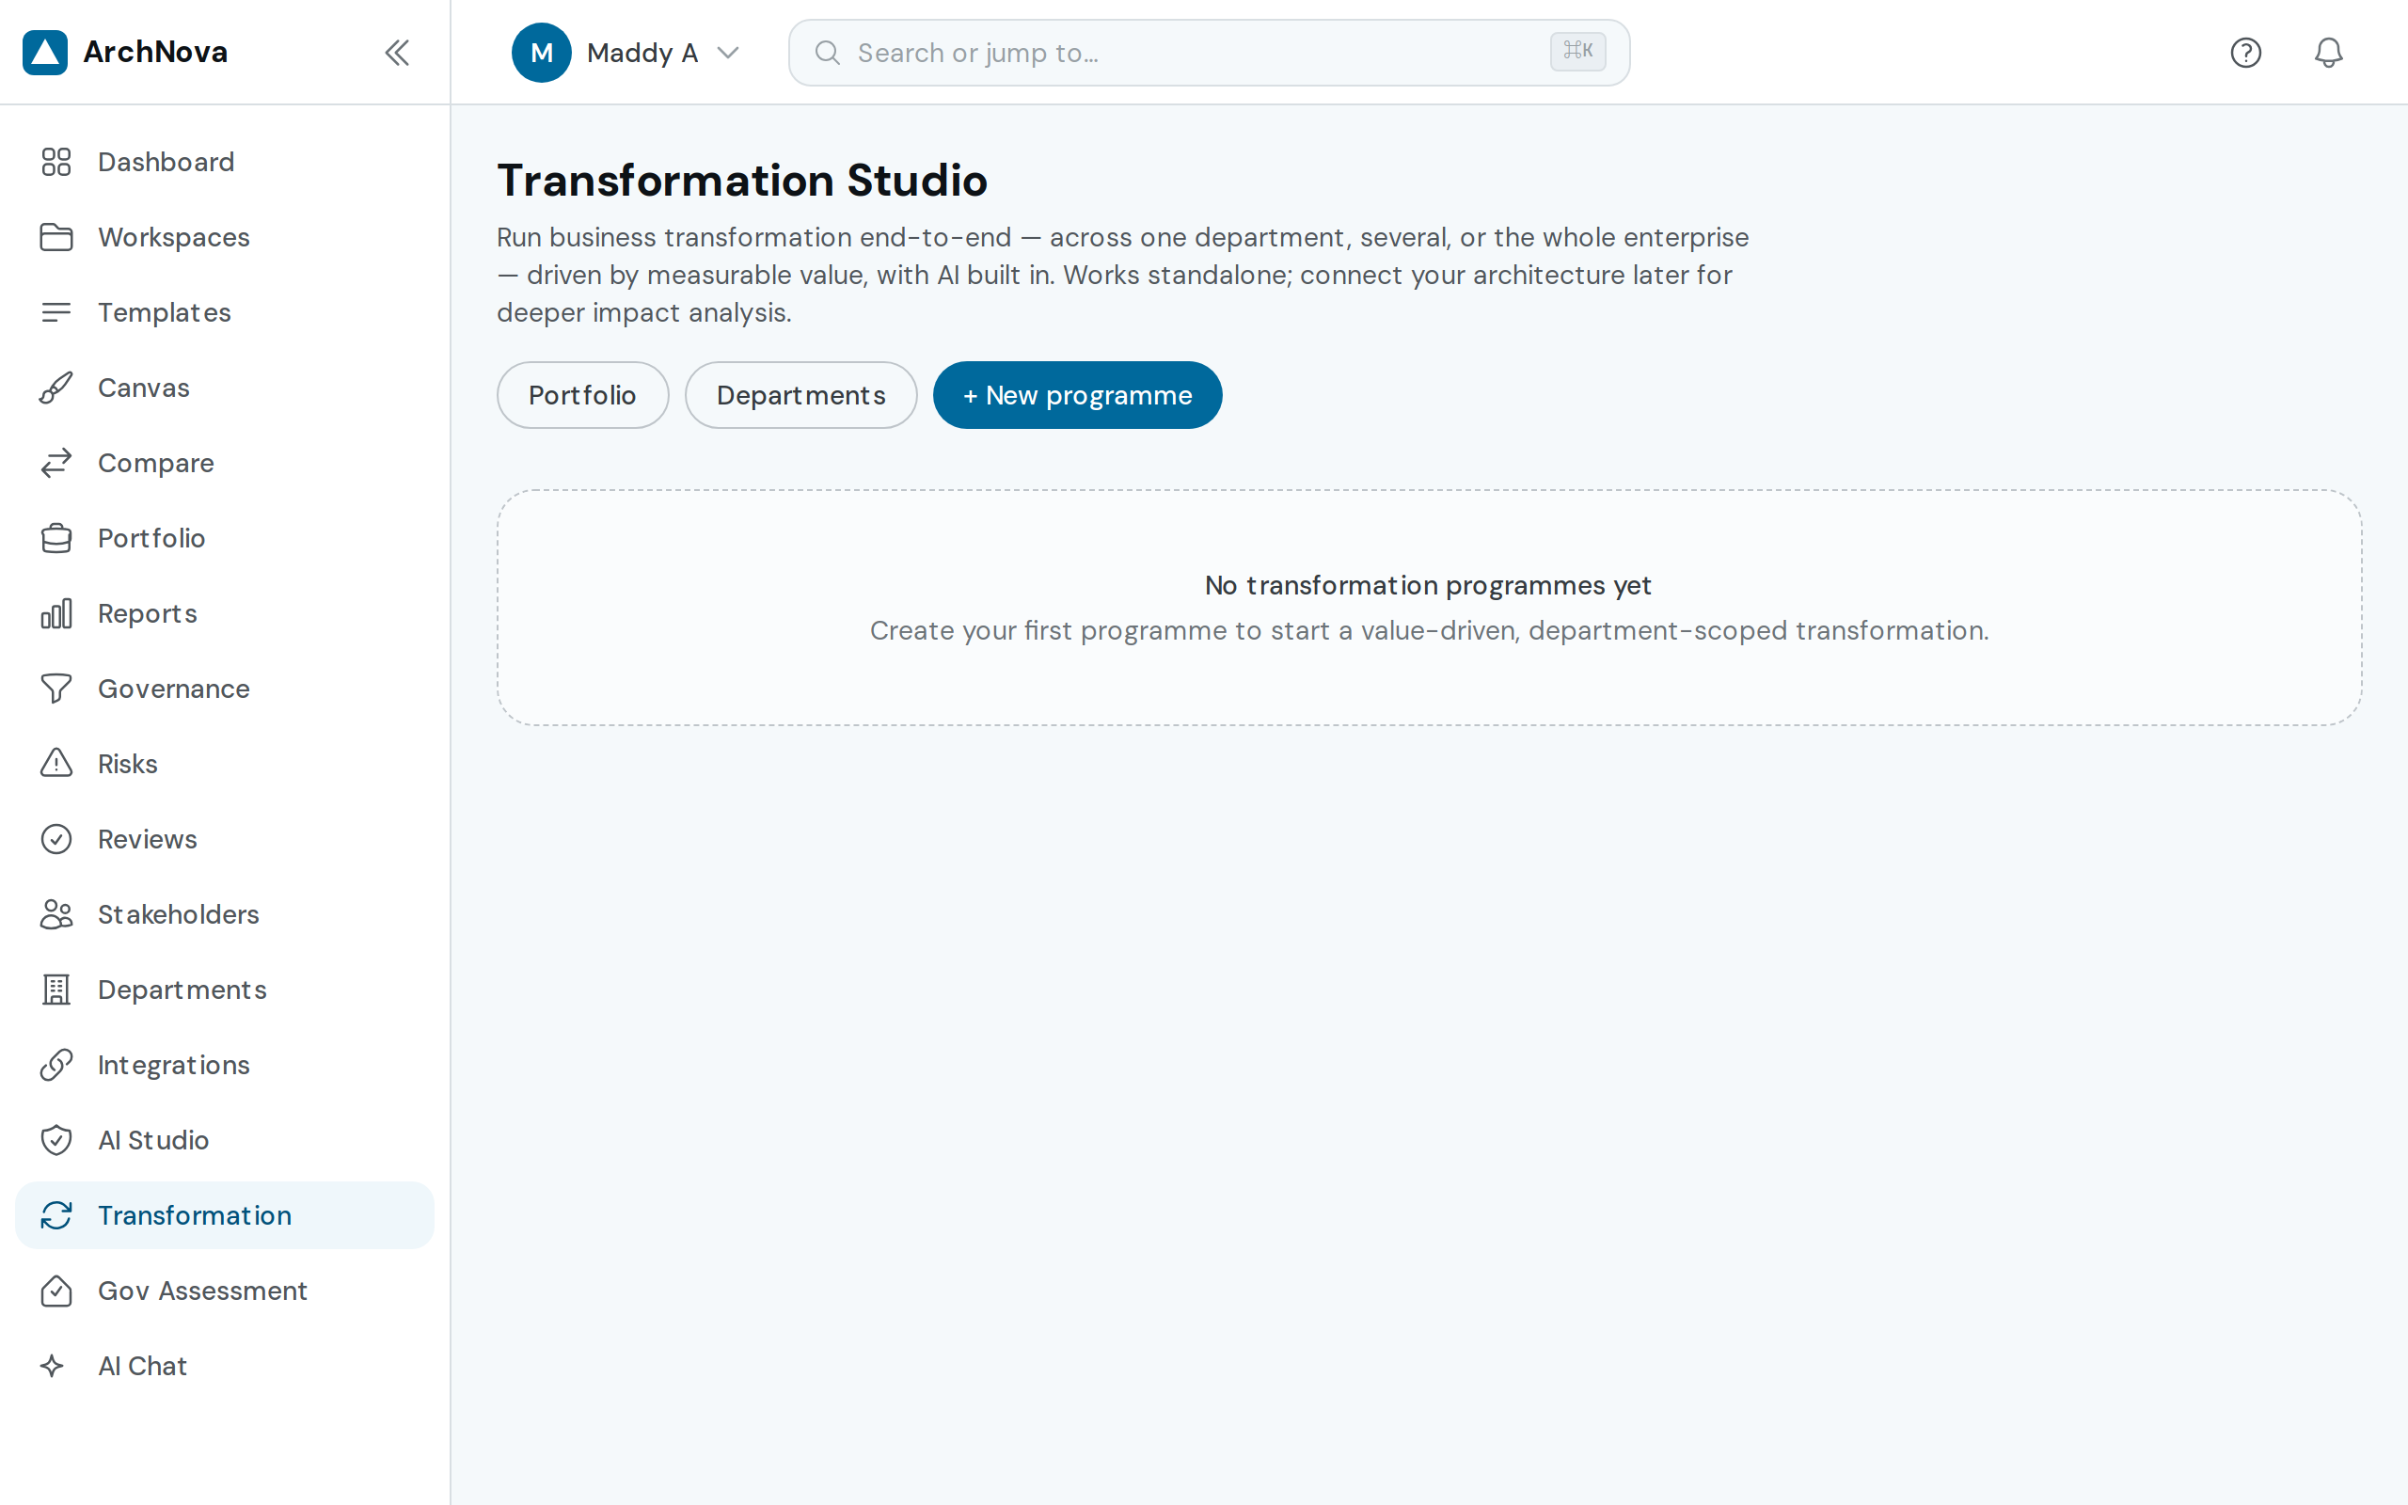This screenshot has height=1505, width=2408.
Task: Click the Departments pill button
Action: pyautogui.click(x=801, y=395)
